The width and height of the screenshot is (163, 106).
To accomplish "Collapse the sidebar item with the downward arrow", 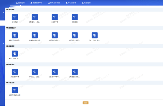I will pos(4,18).
